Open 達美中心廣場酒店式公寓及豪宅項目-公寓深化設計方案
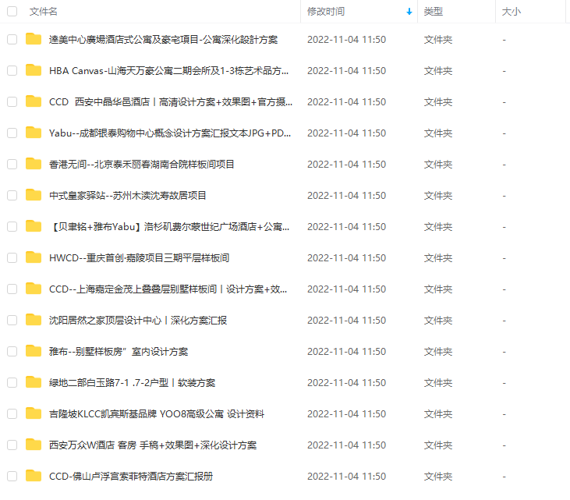Screen dimensions: 570x500 click(x=163, y=40)
